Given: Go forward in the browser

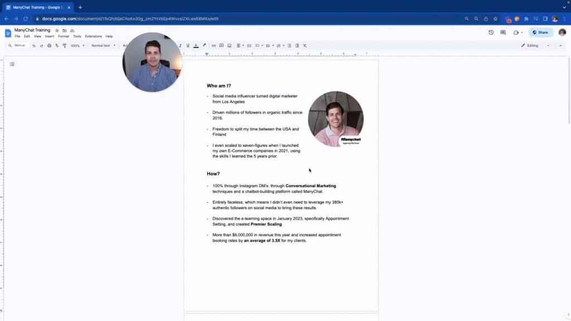Looking at the screenshot, I should tap(16, 18).
